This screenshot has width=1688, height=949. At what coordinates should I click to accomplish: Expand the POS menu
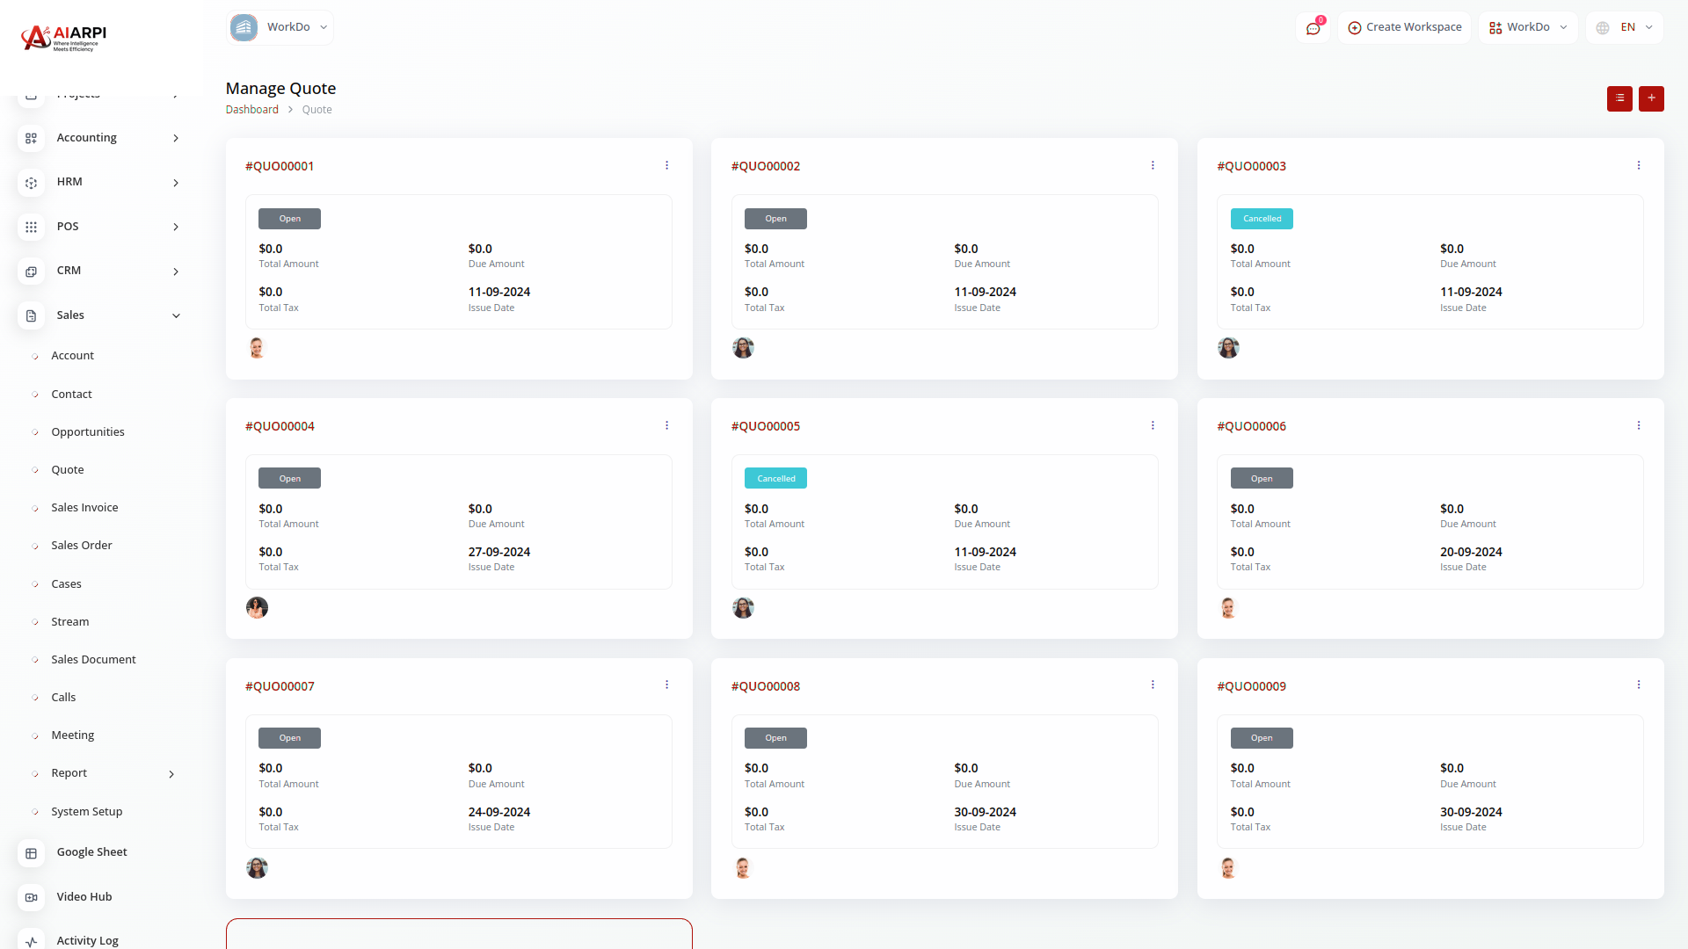(x=176, y=227)
